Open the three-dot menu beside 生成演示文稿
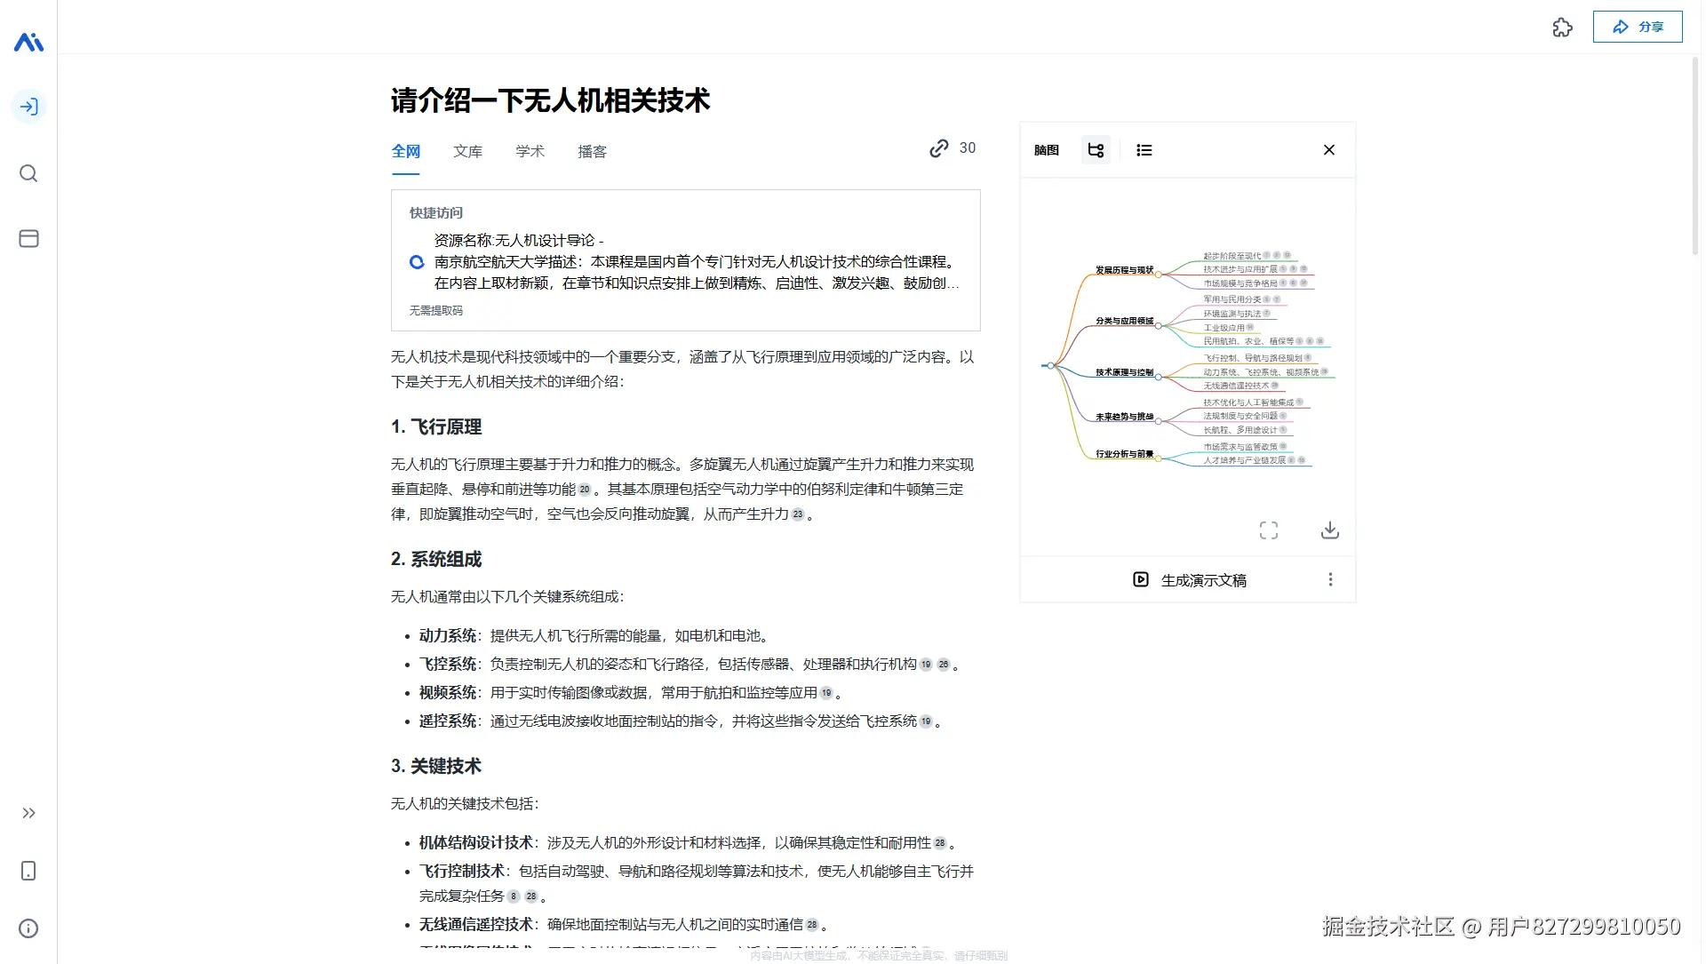Image resolution: width=1706 pixels, height=964 pixels. (1330, 579)
